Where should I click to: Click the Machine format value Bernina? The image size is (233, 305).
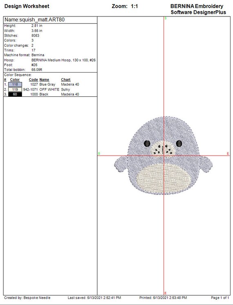coord(38,55)
